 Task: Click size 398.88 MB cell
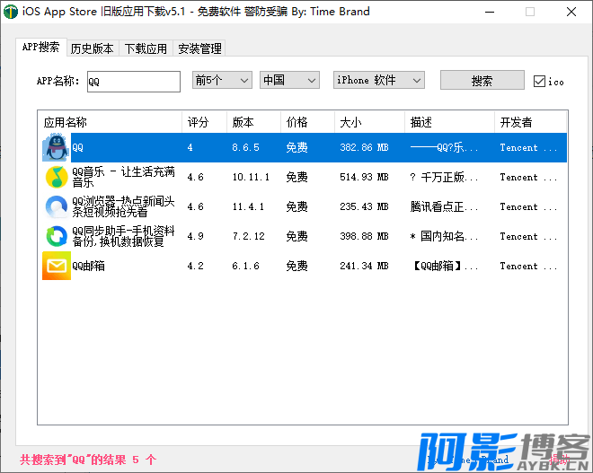[364, 236]
